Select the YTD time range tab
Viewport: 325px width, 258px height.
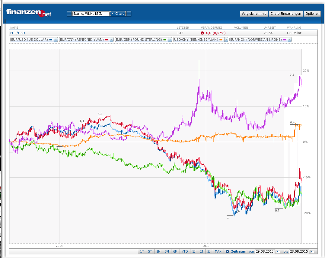click(x=185, y=251)
